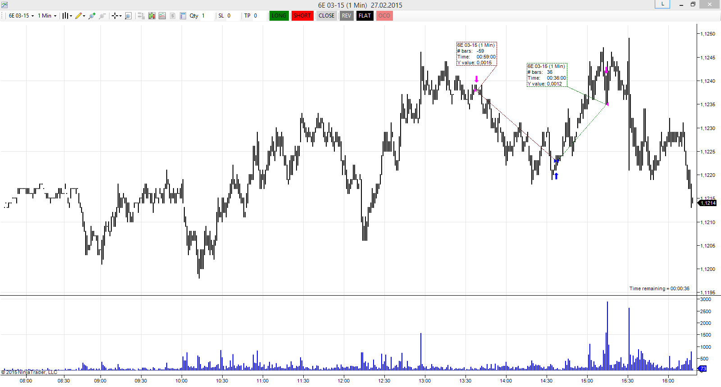
Task: Click the volume value marker 73
Action: pos(702,369)
